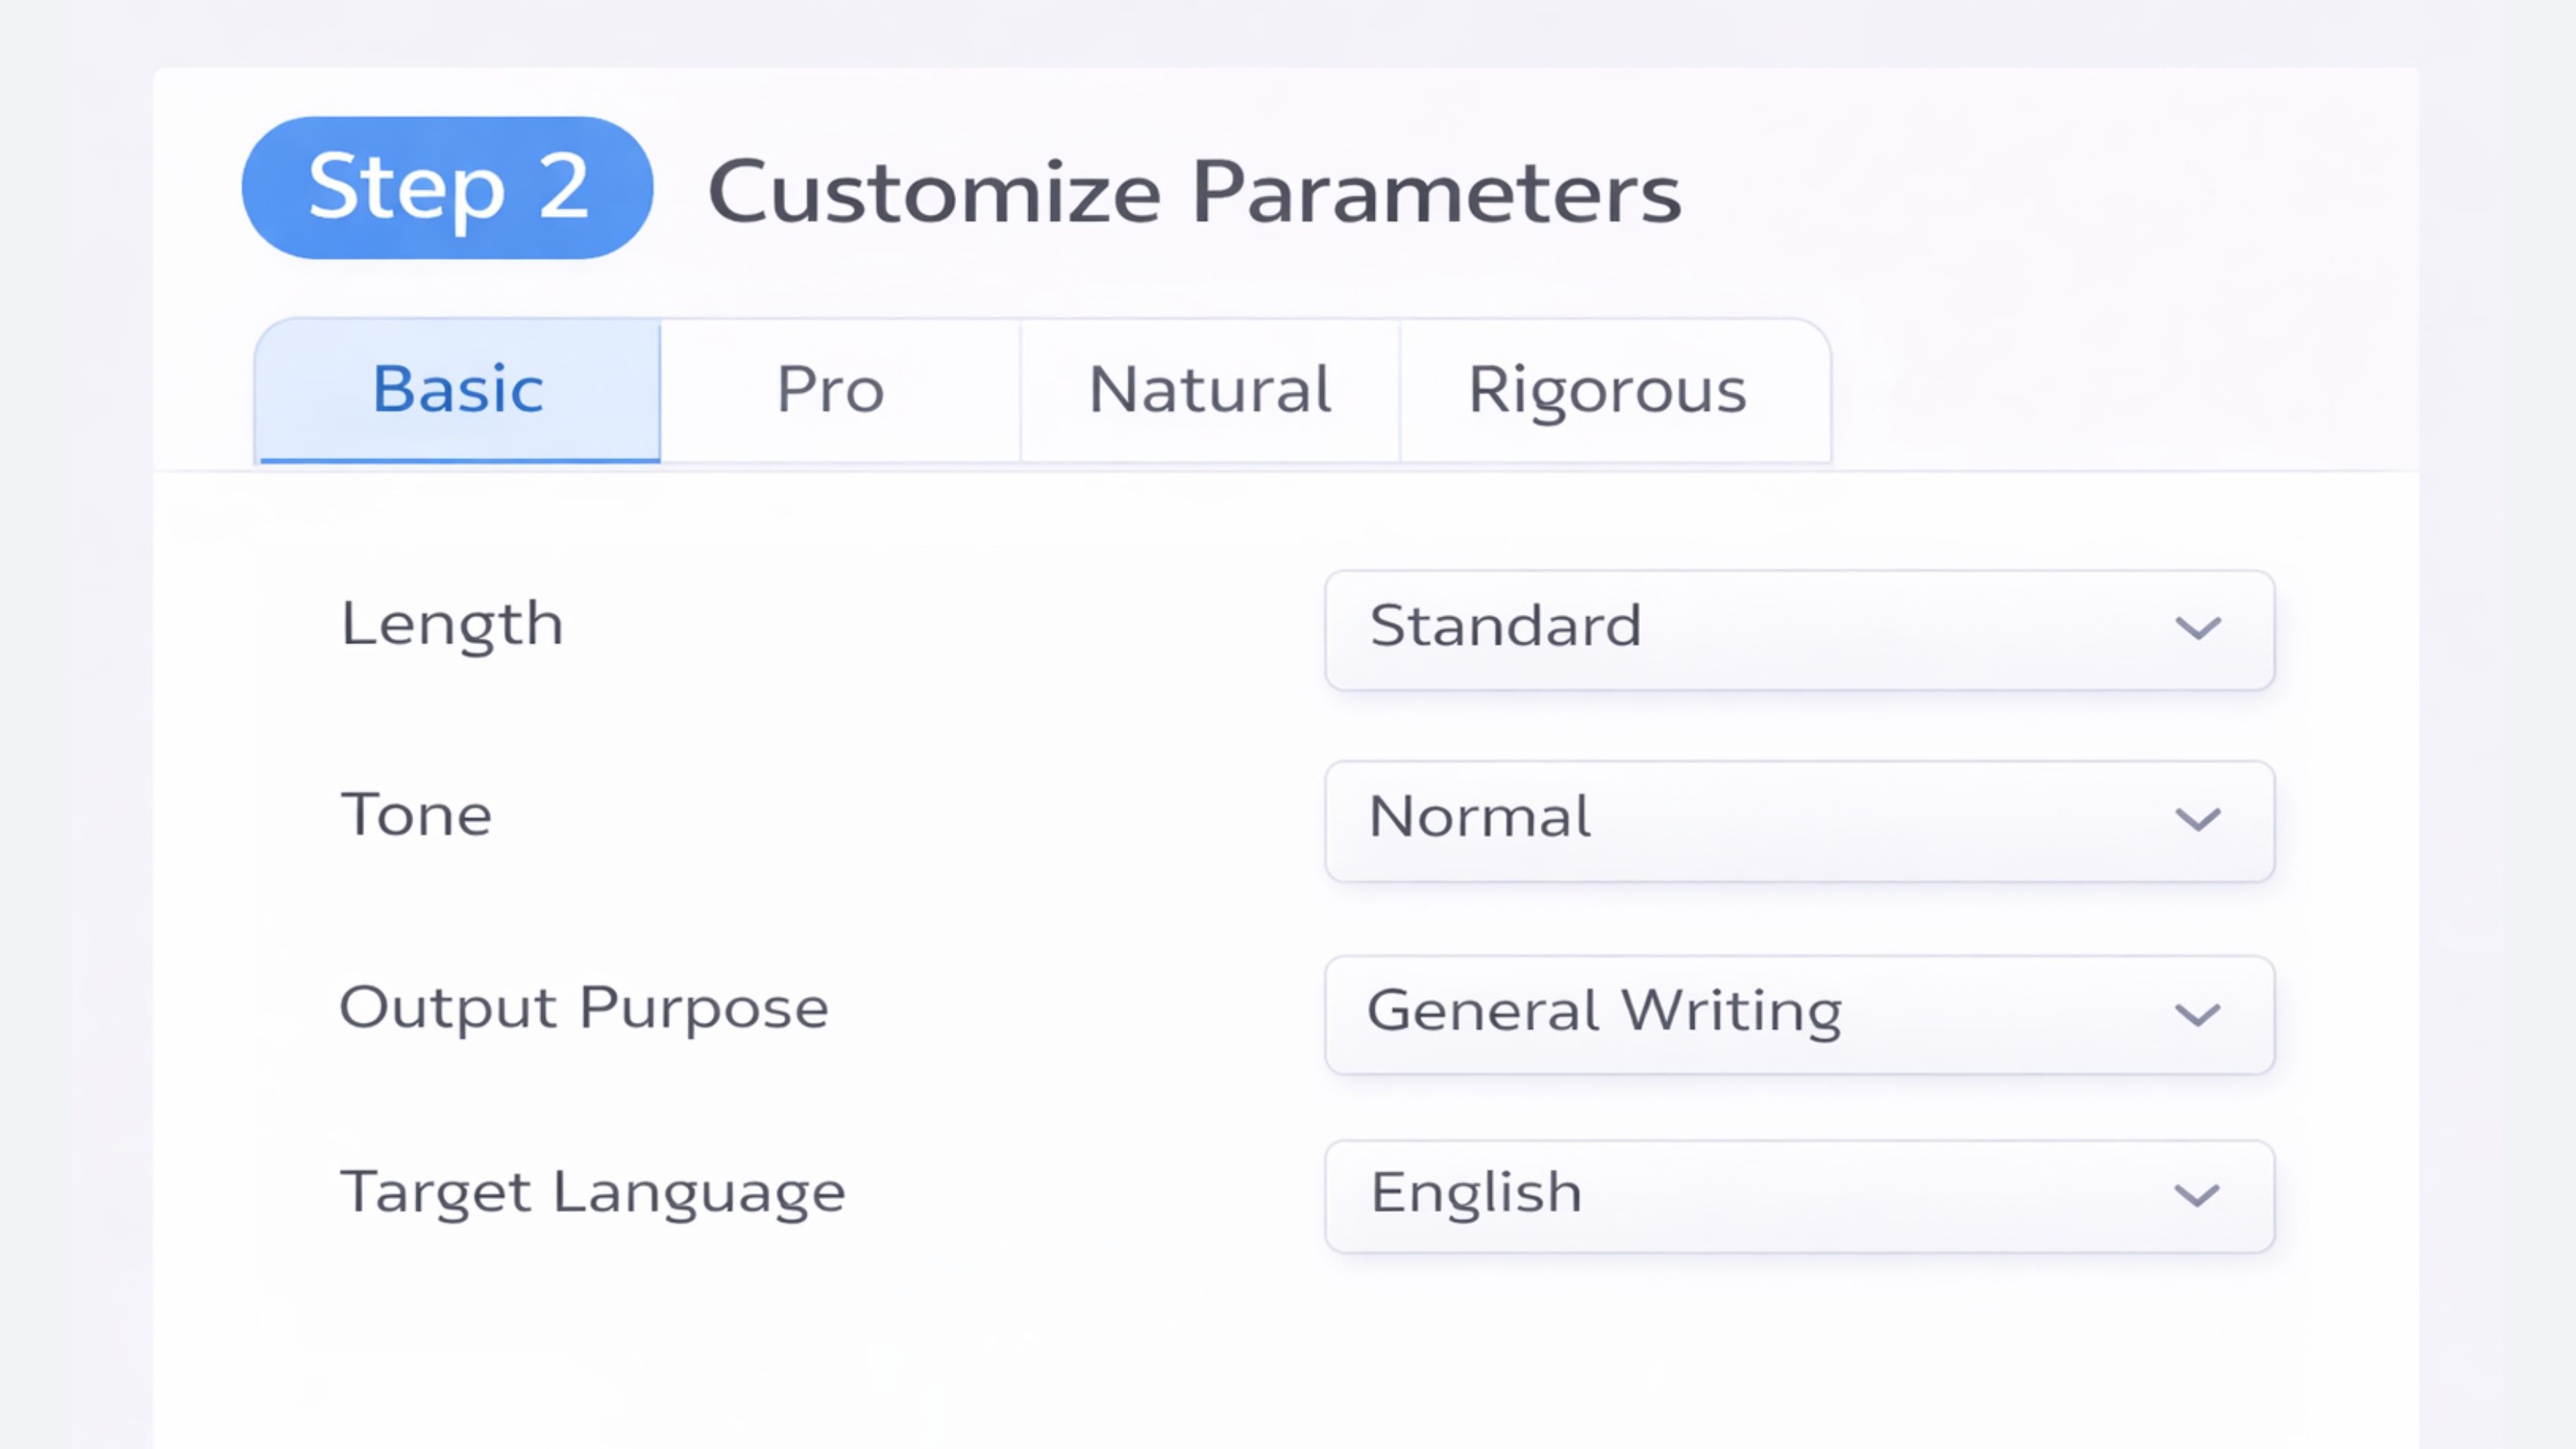The height and width of the screenshot is (1449, 2576).
Task: Click the Customize Parameters heading
Action: (x=1194, y=192)
